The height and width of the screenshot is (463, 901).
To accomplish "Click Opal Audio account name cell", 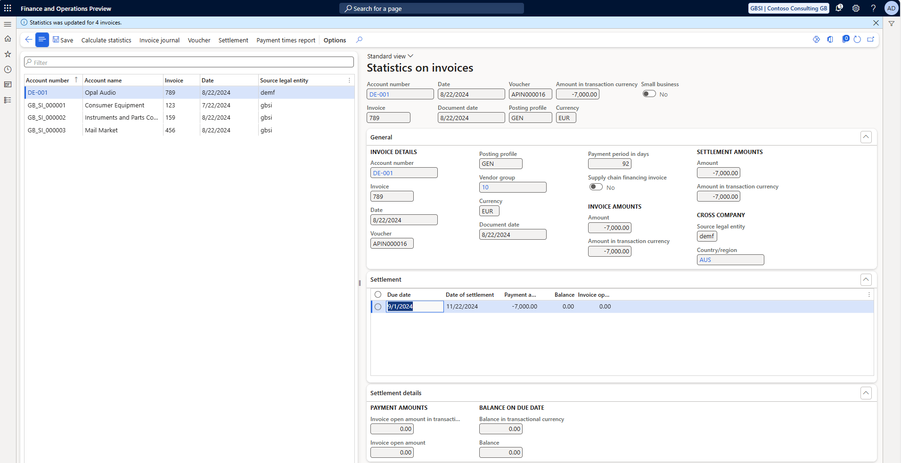I will coord(123,93).
